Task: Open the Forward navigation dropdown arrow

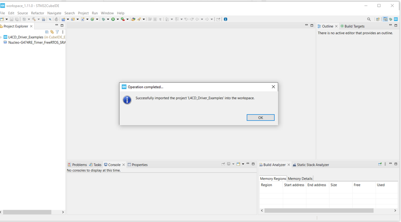Action: [212, 19]
